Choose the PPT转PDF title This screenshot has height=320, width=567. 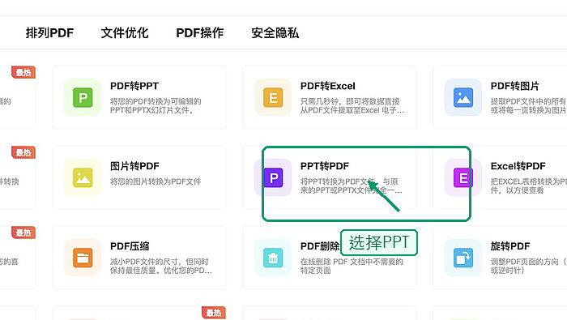point(325,166)
